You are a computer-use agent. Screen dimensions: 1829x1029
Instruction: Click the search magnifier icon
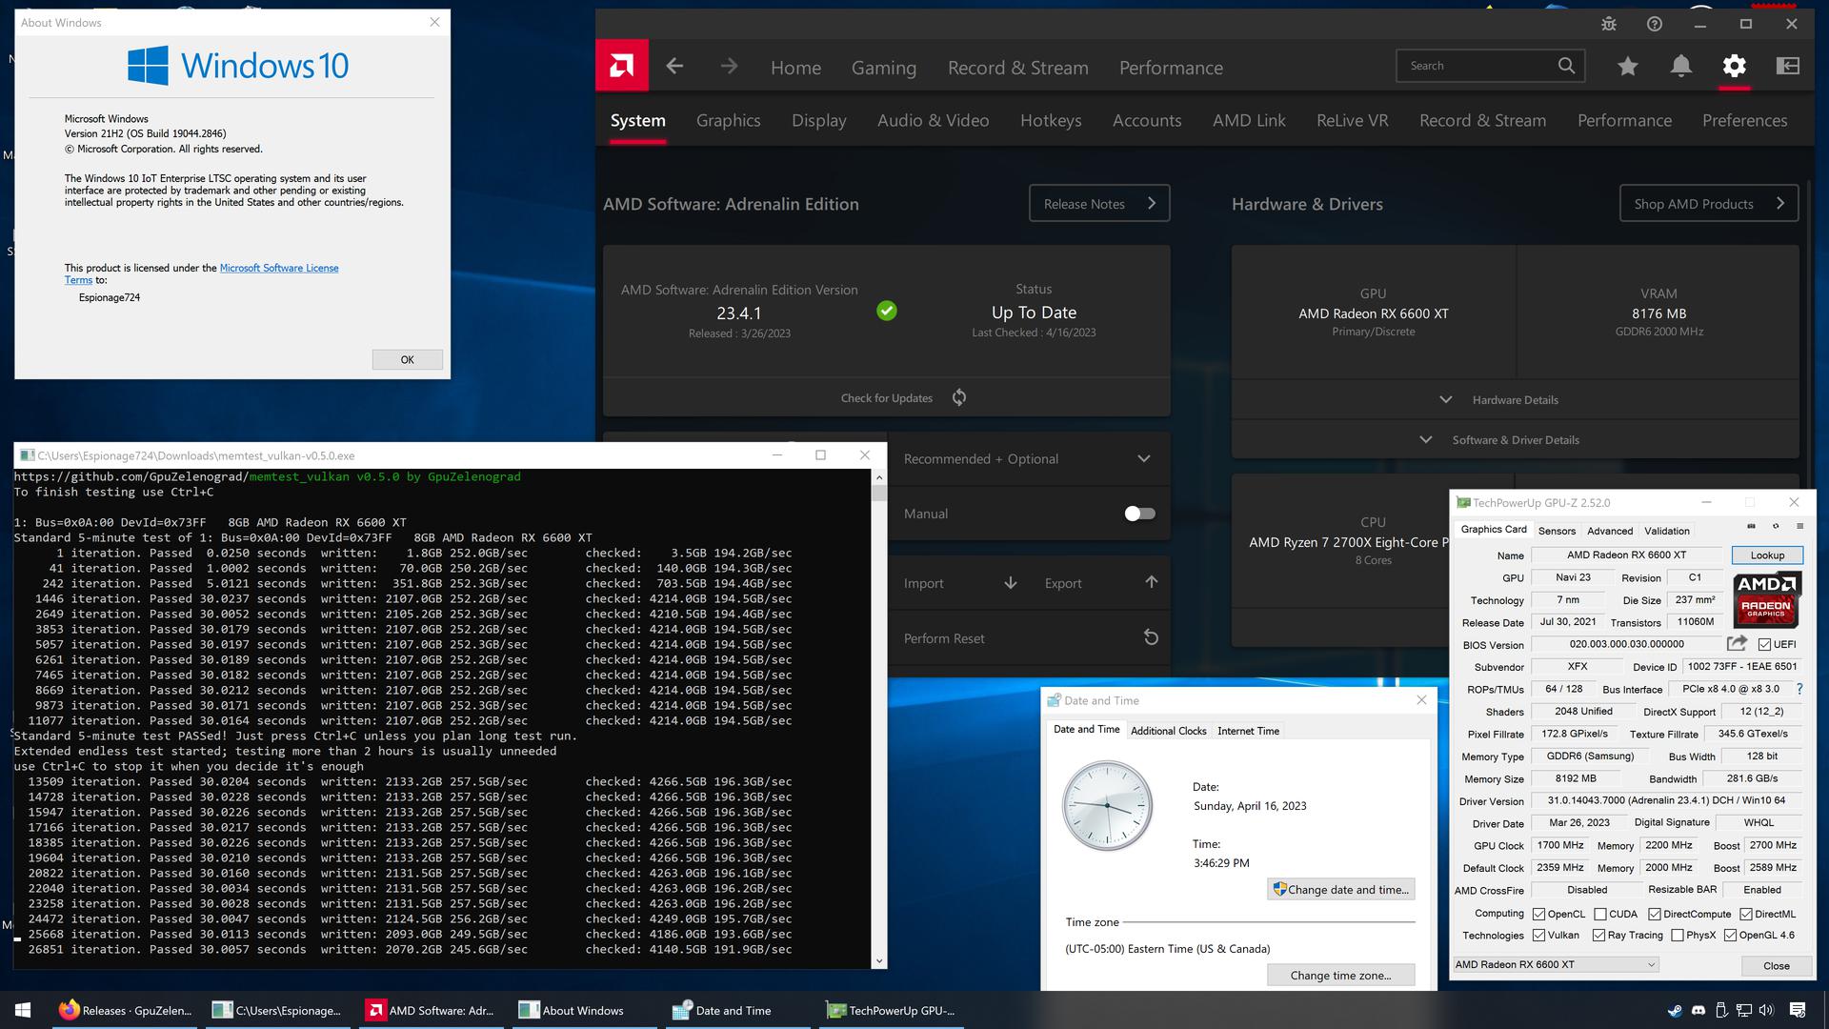coord(1566,66)
